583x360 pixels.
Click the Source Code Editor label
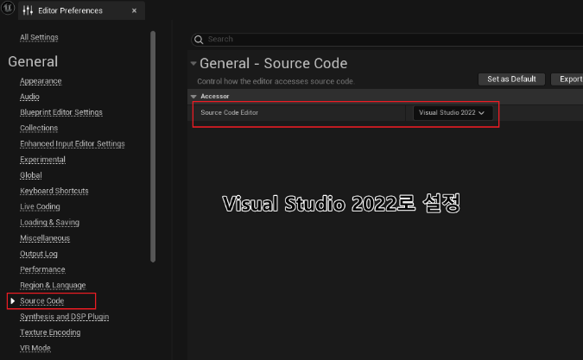click(230, 112)
